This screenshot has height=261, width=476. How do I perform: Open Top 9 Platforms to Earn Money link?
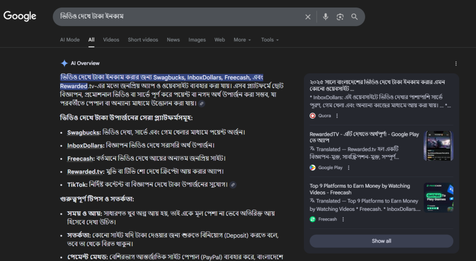(x=360, y=189)
